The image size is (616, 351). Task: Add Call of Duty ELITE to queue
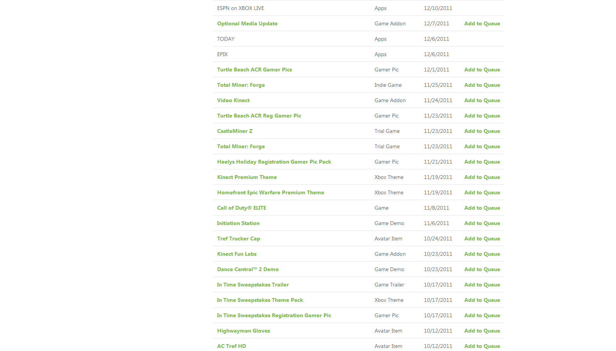click(x=482, y=208)
